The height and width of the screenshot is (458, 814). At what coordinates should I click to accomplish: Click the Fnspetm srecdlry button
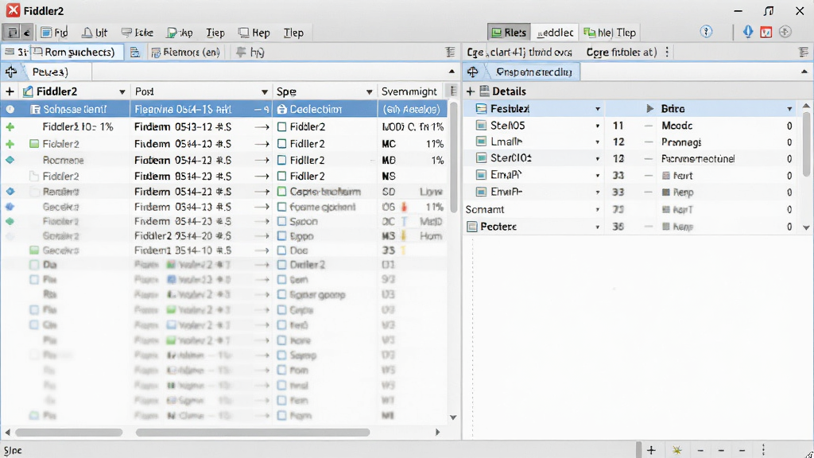(x=533, y=72)
